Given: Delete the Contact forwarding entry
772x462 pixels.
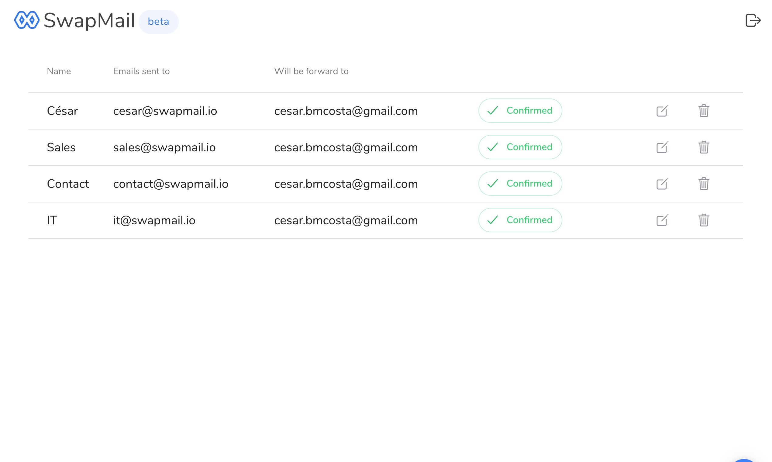Looking at the screenshot, I should (704, 184).
